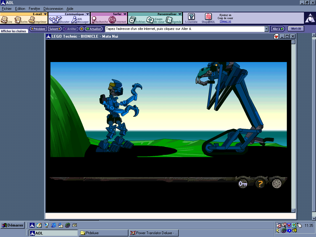
Task: Visit Shop@AOL
Action: click(x=208, y=18)
